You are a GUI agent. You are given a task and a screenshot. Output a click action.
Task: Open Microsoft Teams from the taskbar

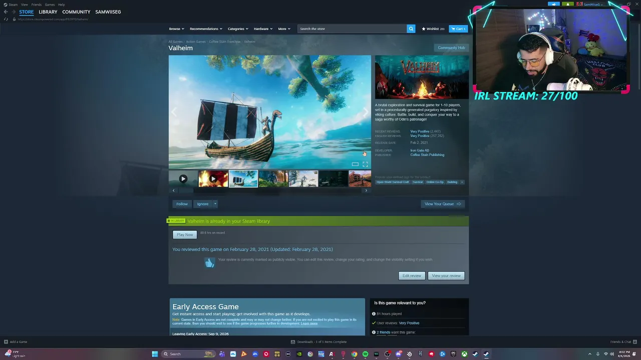click(222, 354)
